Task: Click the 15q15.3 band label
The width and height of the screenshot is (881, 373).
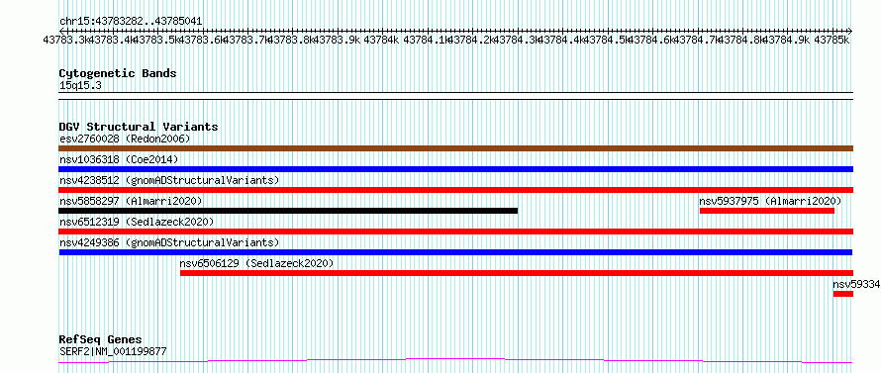Action: (x=80, y=86)
